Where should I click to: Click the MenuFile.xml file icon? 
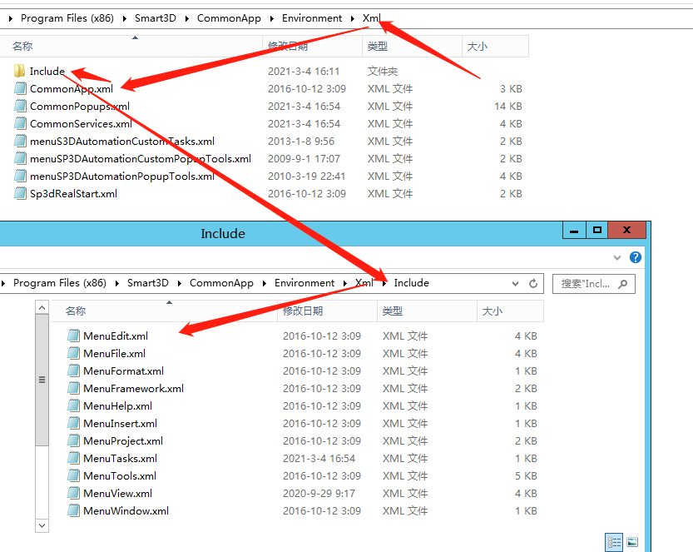point(73,353)
